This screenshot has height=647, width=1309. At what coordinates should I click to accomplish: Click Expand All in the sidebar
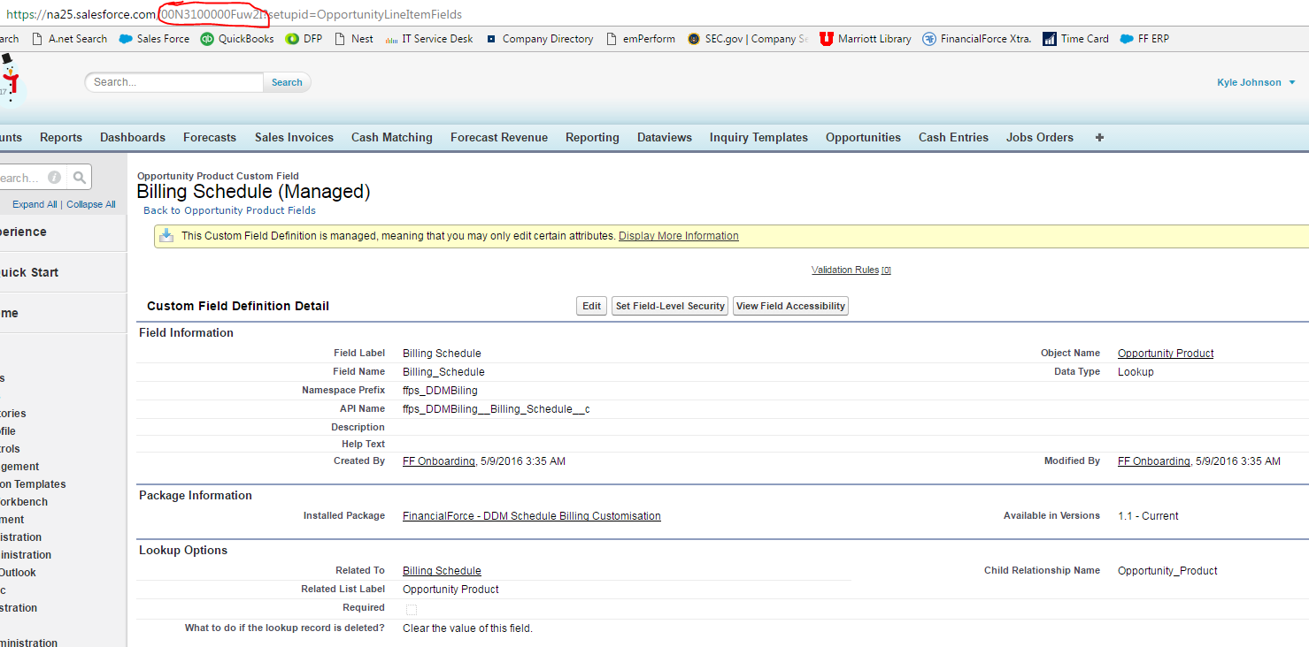tap(35, 204)
